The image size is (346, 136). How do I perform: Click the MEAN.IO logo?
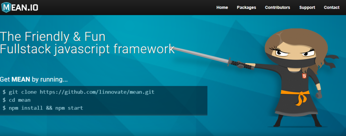pyautogui.click(x=19, y=7)
